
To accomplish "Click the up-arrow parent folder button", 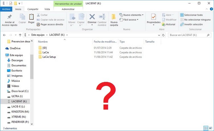I will click(20, 35).
